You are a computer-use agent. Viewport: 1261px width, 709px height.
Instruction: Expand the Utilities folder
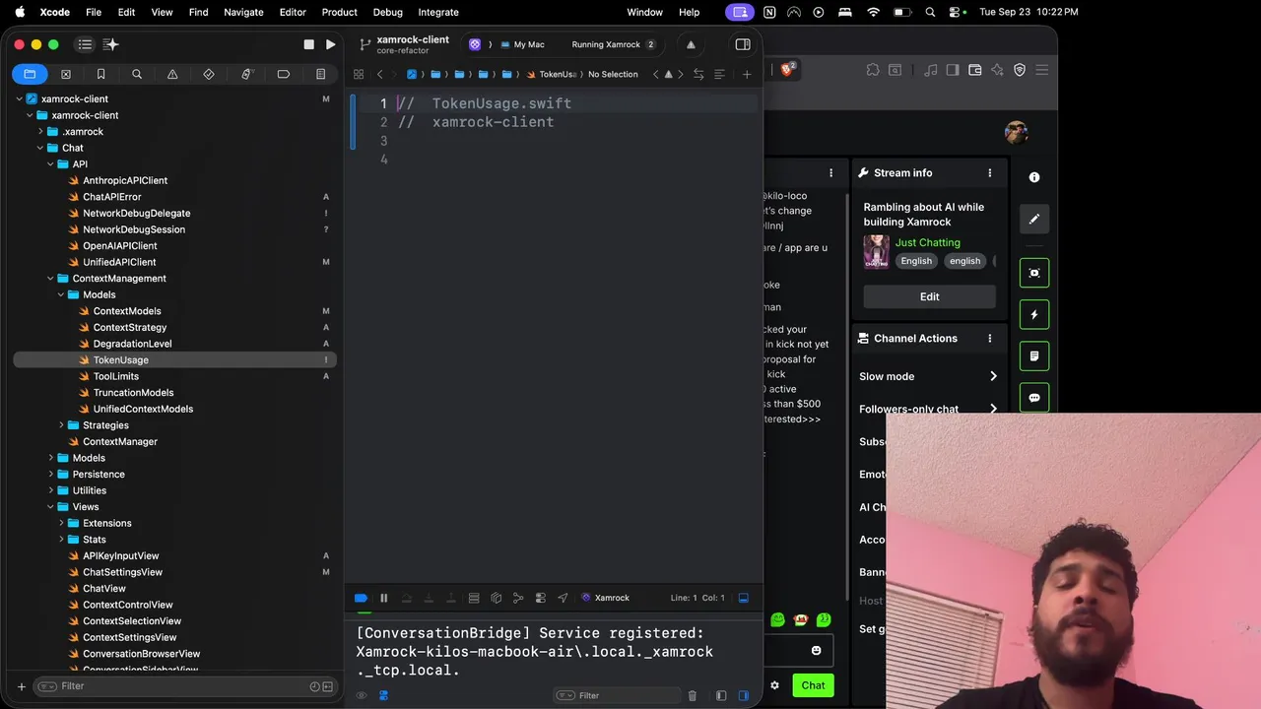(x=51, y=490)
